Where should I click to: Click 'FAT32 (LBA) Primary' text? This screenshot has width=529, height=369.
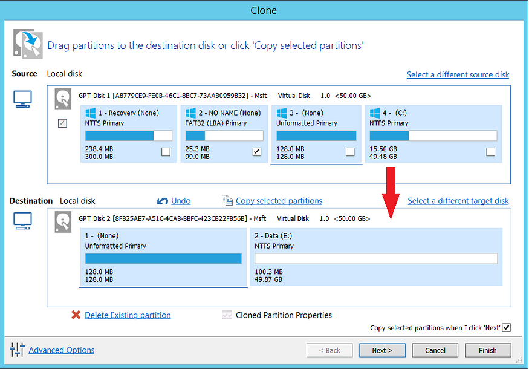tap(216, 123)
